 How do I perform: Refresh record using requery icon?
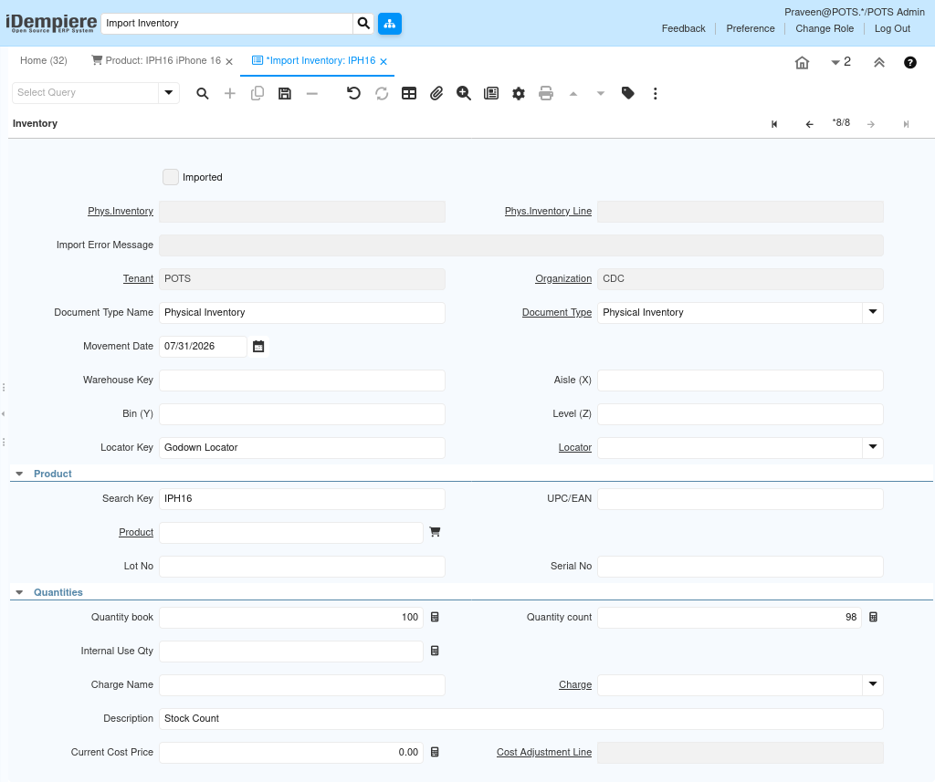click(382, 93)
